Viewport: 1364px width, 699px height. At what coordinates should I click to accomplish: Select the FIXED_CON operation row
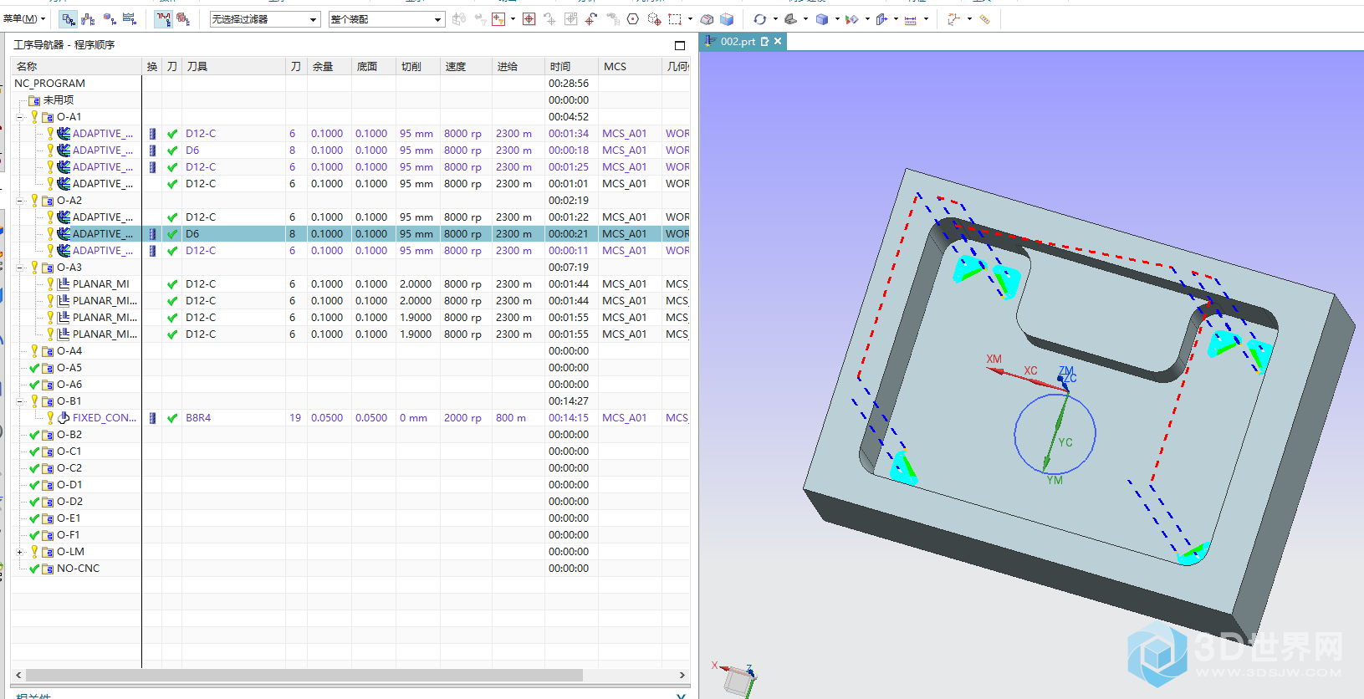click(x=350, y=418)
